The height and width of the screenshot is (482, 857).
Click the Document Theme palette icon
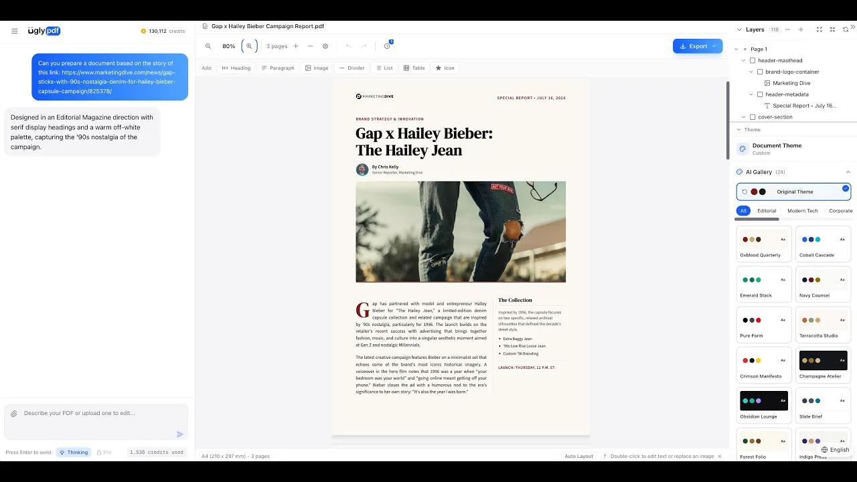pyautogui.click(x=742, y=149)
